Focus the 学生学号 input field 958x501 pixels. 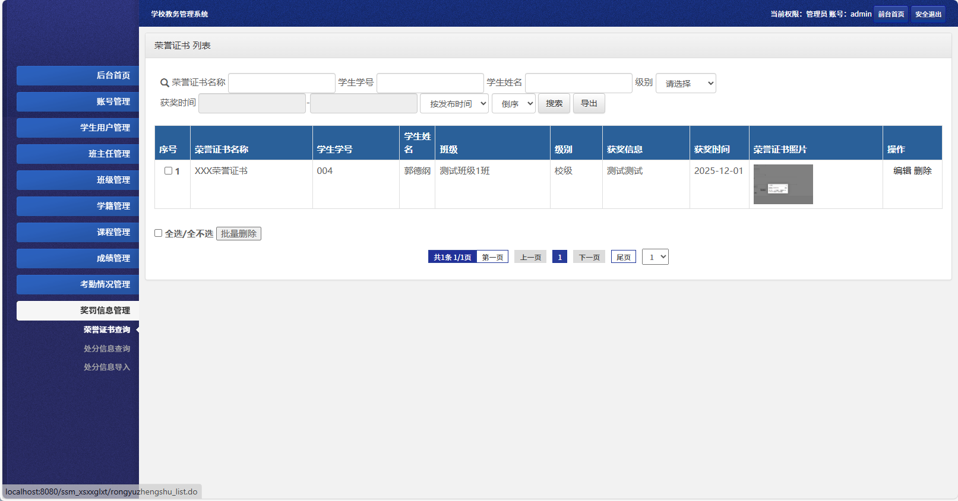[430, 83]
